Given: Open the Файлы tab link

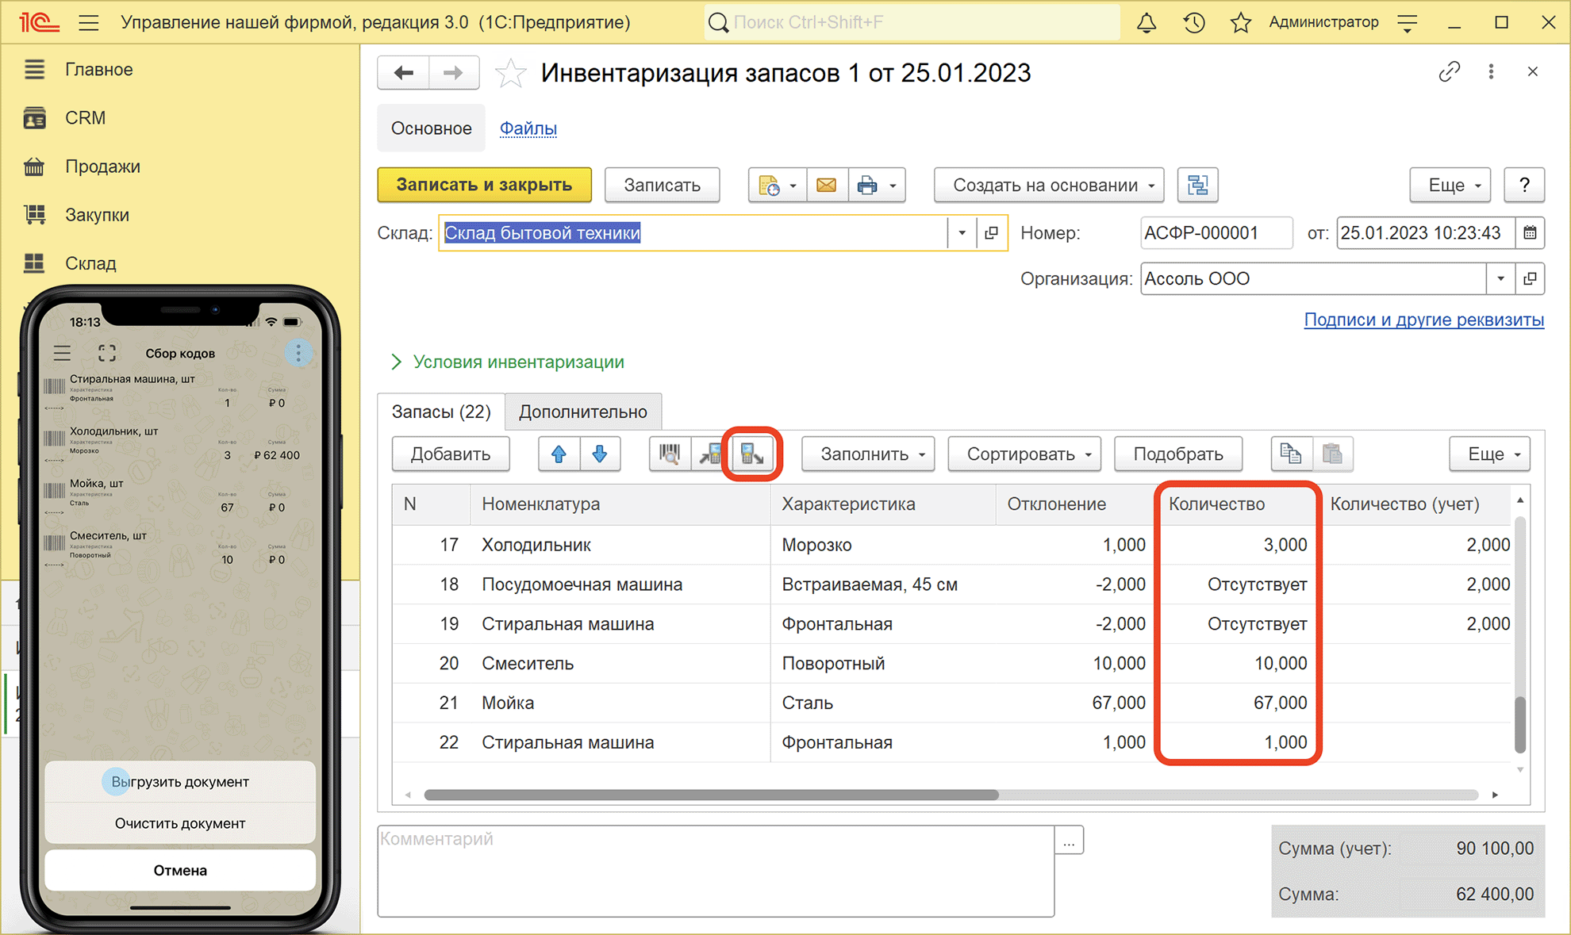Looking at the screenshot, I should pos(528,128).
